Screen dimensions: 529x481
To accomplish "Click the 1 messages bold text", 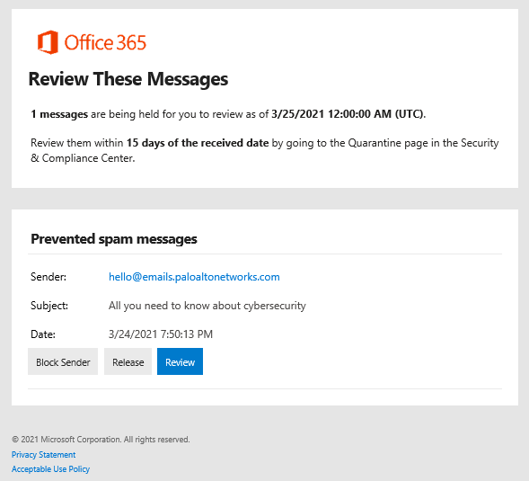I will (x=59, y=114).
